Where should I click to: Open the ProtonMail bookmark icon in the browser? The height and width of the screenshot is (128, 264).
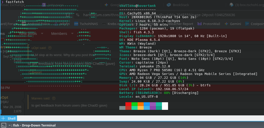[x=200, y=24]
